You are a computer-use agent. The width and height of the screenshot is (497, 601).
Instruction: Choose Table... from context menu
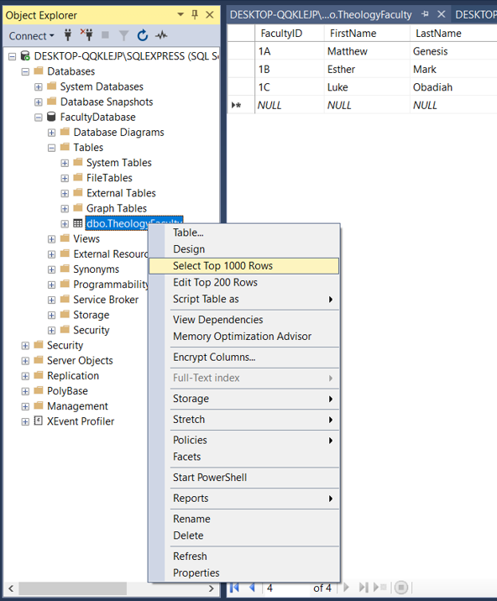pos(244,233)
